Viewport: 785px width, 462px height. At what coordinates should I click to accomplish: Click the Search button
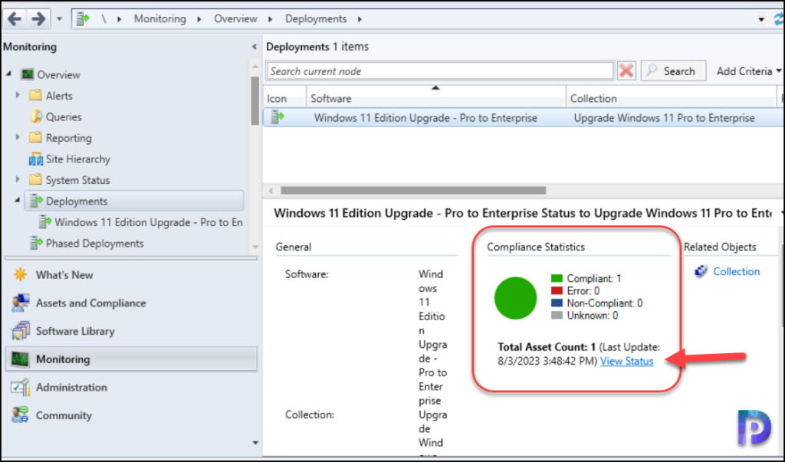[673, 71]
